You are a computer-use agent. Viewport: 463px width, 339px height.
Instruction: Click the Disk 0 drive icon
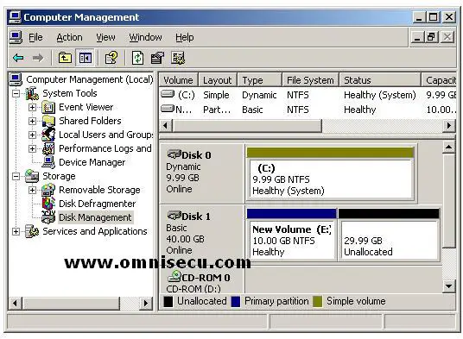pyautogui.click(x=174, y=154)
